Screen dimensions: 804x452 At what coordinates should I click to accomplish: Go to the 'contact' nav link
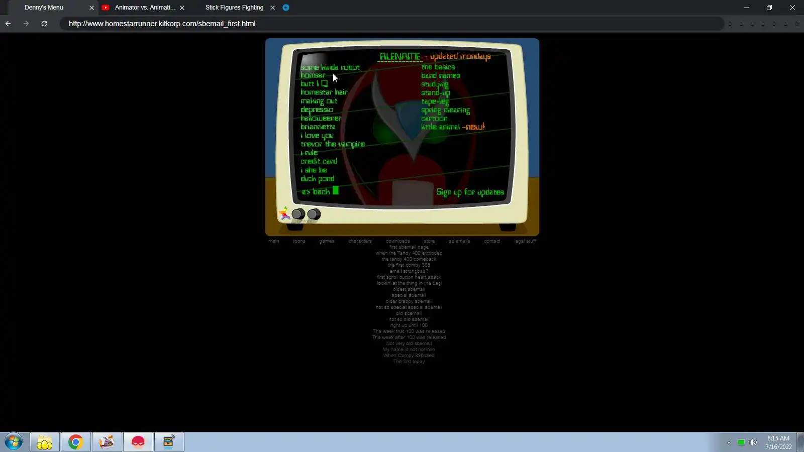492,241
